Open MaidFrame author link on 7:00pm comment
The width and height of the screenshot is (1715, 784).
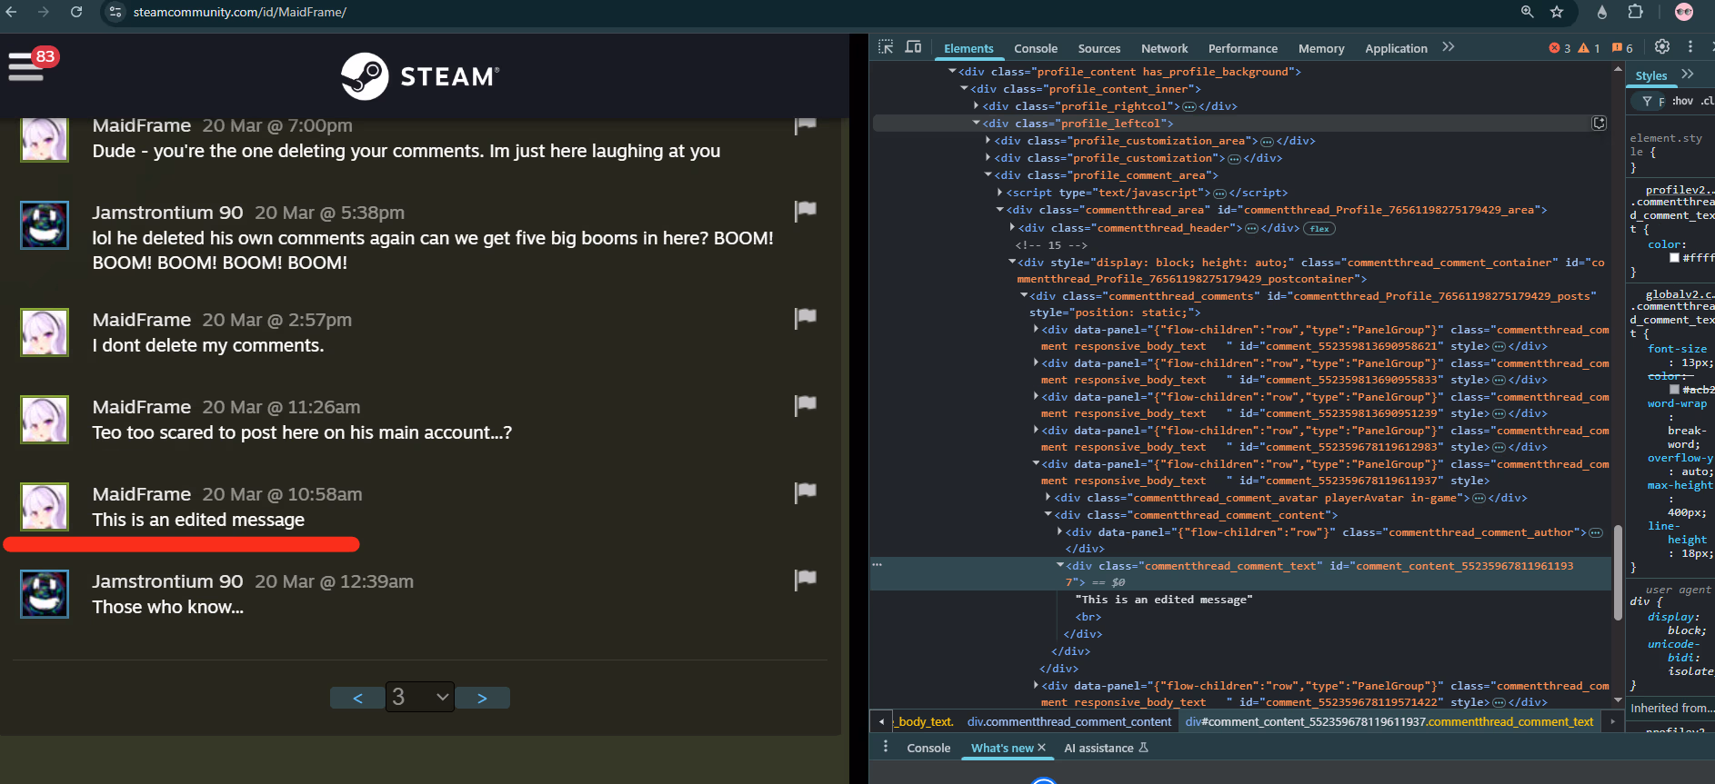[x=142, y=125]
